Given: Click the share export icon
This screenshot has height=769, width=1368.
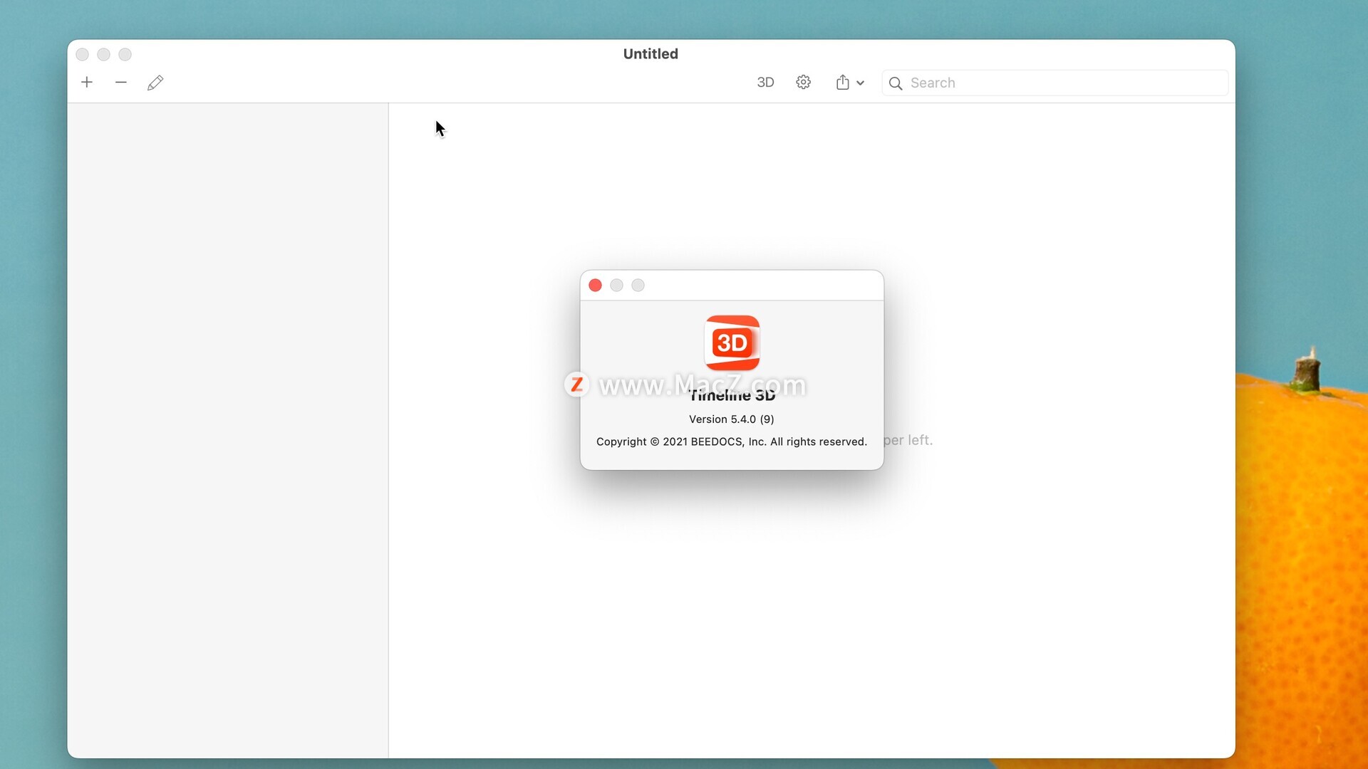Looking at the screenshot, I should tap(843, 83).
